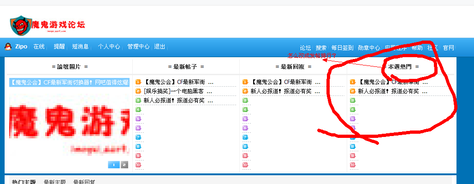The width and height of the screenshot is (474, 184).
Task: Click the QQ penguin icon beside Zipo
Action: point(8,47)
